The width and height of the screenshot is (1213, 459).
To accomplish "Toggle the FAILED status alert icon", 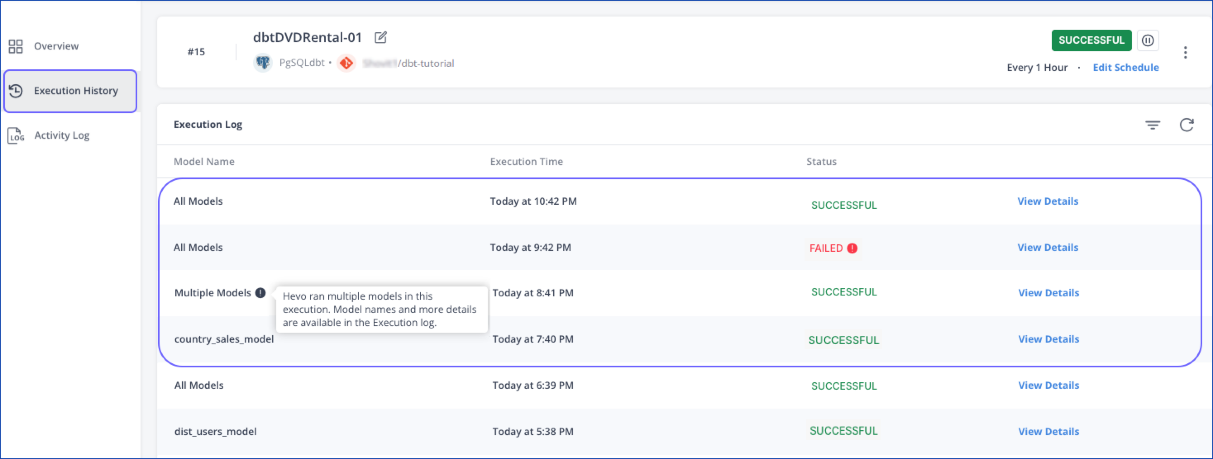I will [x=853, y=248].
